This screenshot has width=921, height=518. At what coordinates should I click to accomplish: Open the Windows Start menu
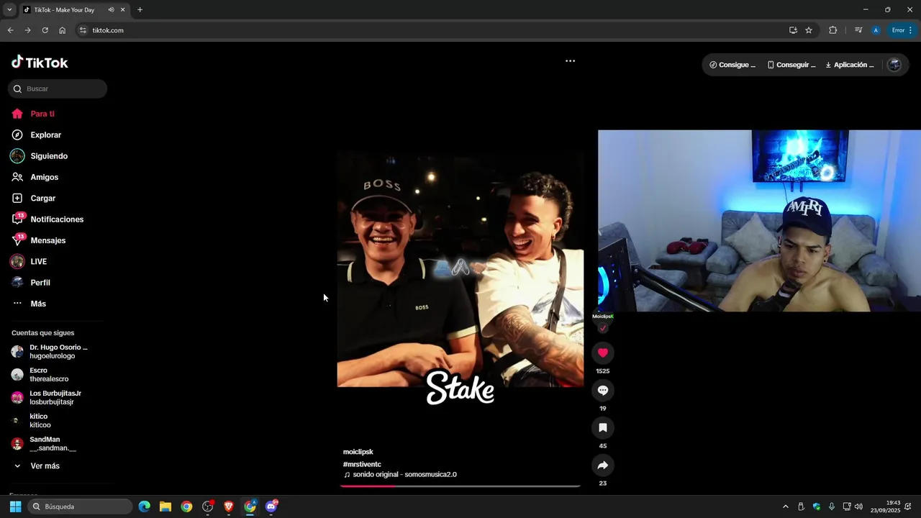coord(15,506)
